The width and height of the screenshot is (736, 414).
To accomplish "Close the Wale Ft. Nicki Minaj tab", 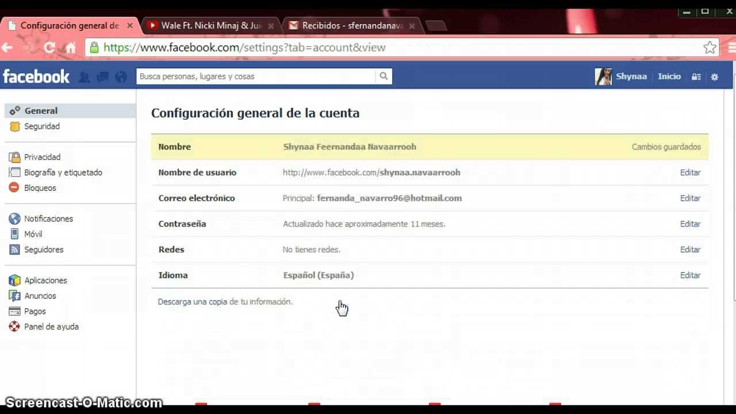I will [x=271, y=26].
